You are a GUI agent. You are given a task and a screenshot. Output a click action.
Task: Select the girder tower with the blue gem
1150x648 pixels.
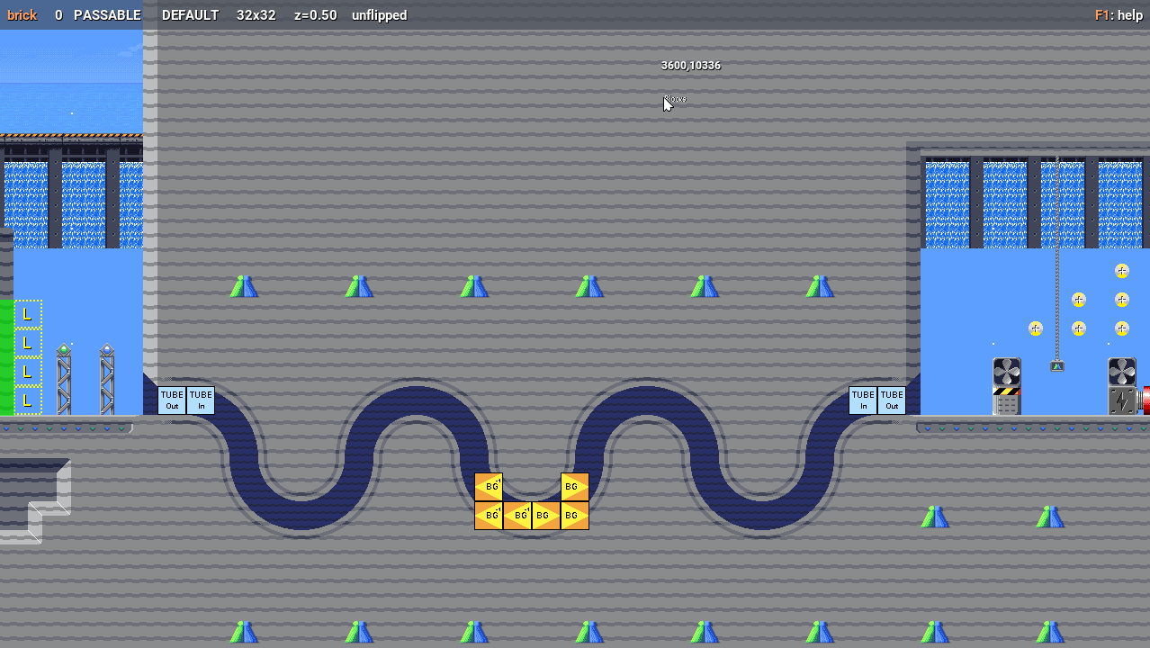tap(107, 380)
